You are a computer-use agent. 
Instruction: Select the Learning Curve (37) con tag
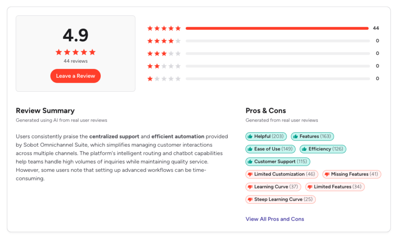pos(273,187)
